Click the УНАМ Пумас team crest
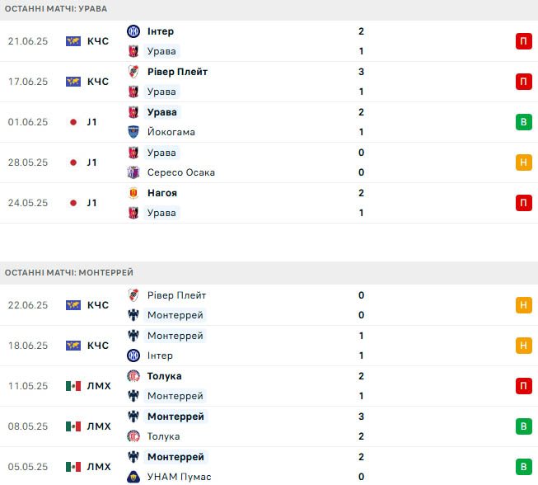Viewport: 538px width, 485px height. tap(133, 477)
